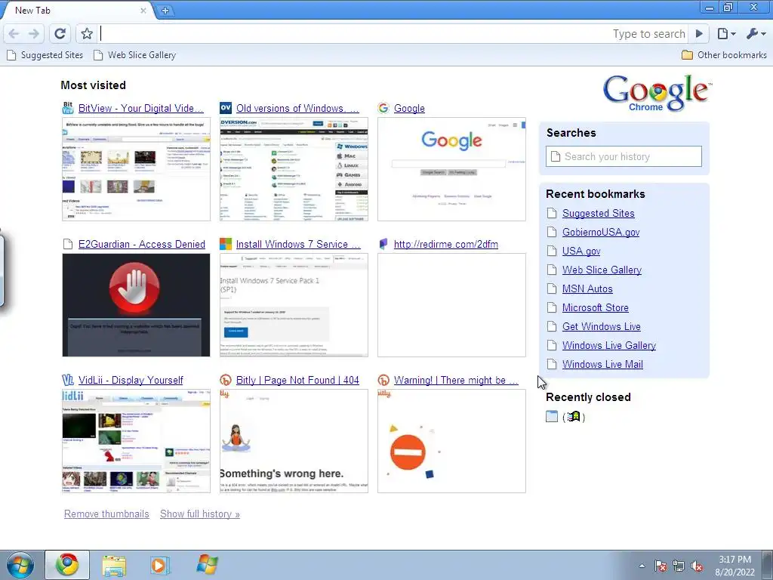Screen dimensions: 773x580
Task: Open the Google most visited link
Action: click(x=409, y=109)
